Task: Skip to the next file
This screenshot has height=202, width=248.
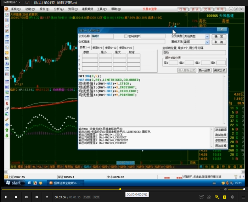Action: pyautogui.click(x=36, y=197)
